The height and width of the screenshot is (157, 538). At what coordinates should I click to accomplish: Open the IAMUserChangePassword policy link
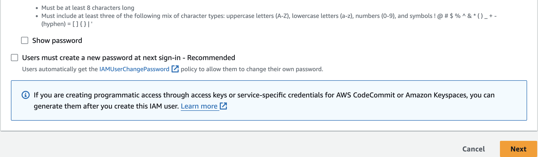pyautogui.click(x=134, y=69)
